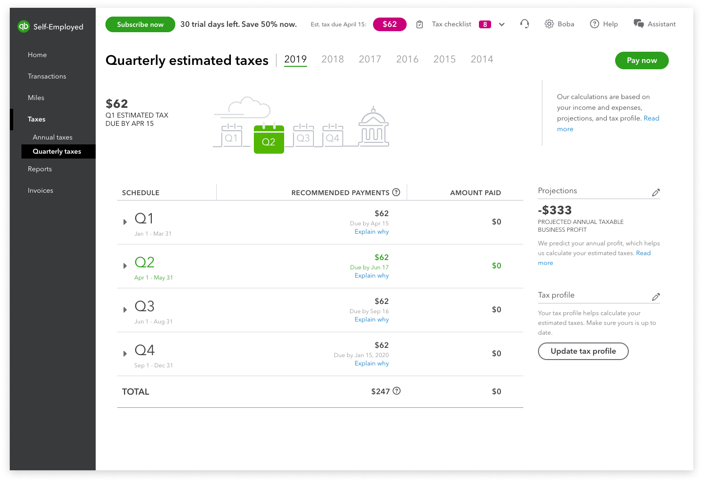The width and height of the screenshot is (703, 482).
Task: Click Explain why for Q4 payment
Action: click(372, 363)
